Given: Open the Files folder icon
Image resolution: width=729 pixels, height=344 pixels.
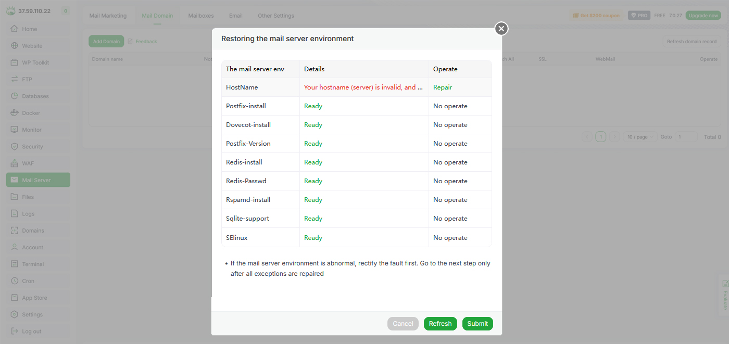Looking at the screenshot, I should pos(15,197).
